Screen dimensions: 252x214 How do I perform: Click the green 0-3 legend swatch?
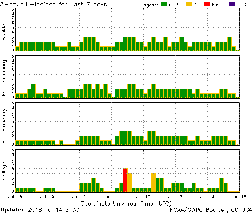pos(164,4)
